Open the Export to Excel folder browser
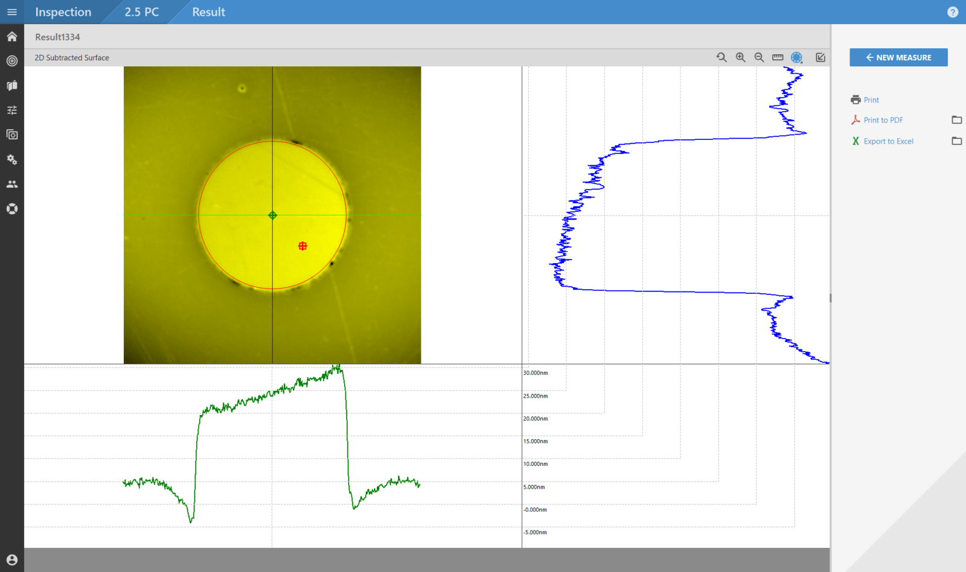This screenshot has height=572, width=966. [x=957, y=141]
